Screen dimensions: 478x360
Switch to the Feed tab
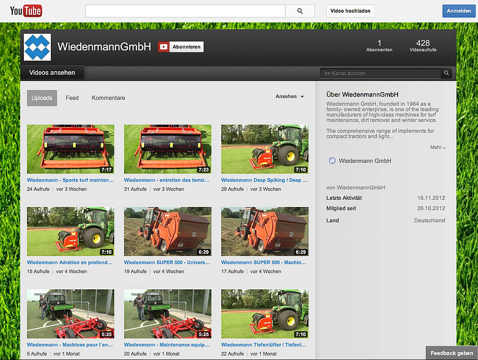72,98
